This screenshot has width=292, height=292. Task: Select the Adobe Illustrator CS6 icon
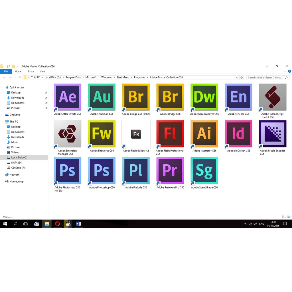pos(204,134)
